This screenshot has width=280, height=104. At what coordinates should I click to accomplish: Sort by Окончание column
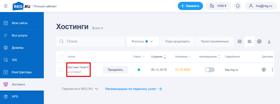183,57
